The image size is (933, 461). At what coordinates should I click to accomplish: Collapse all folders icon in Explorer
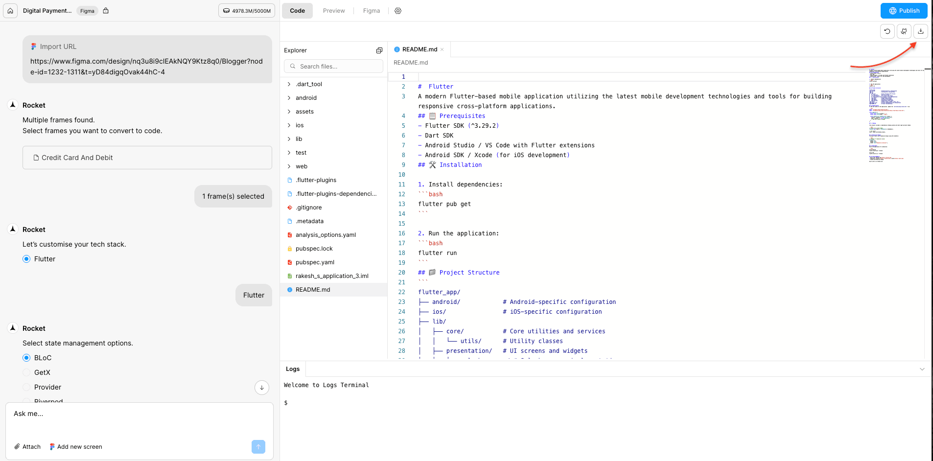click(379, 50)
